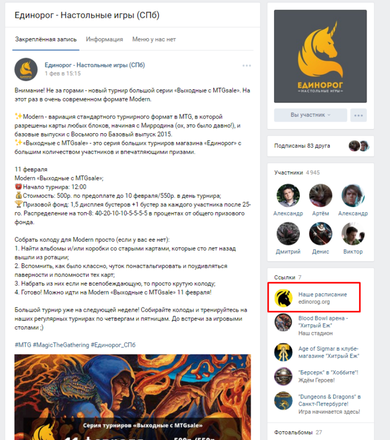Click the large Единорог group logo
This screenshot has height=440, width=390.
click(320, 56)
